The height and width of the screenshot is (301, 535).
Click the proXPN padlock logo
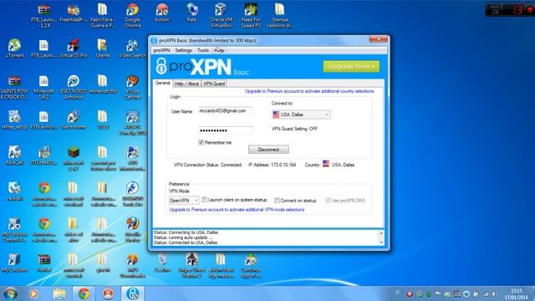pyautogui.click(x=161, y=66)
